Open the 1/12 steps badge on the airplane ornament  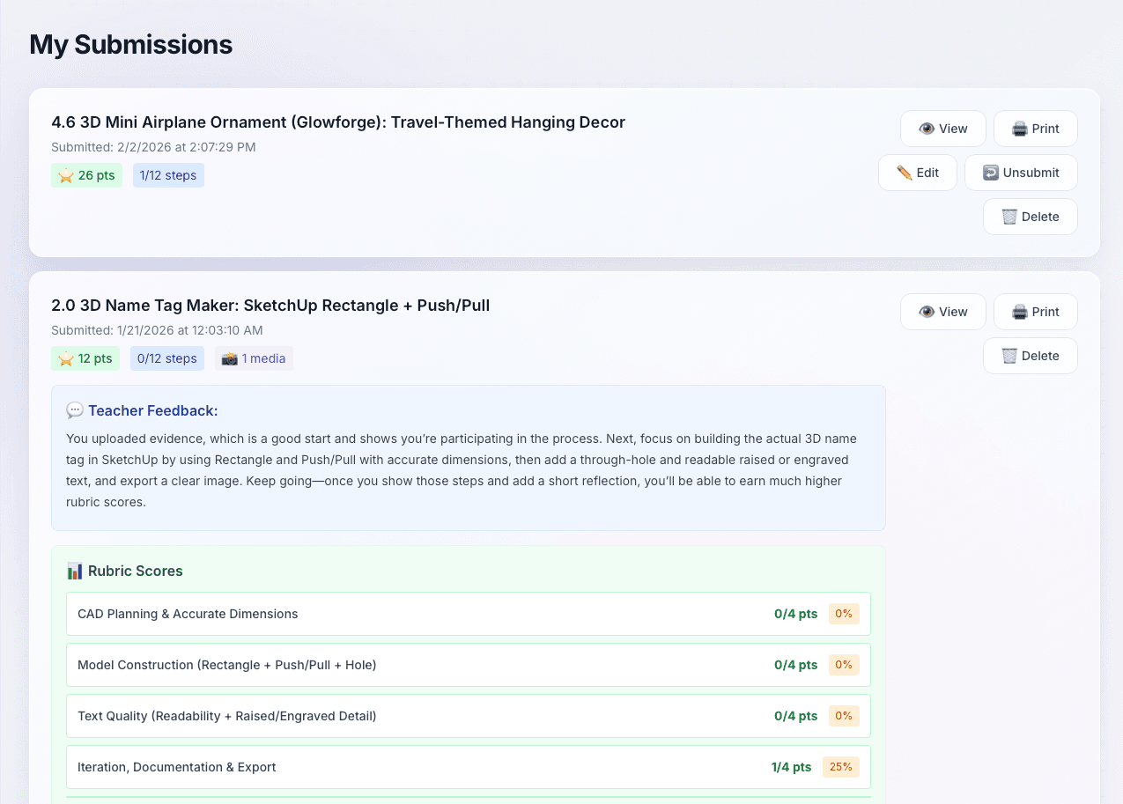pyautogui.click(x=167, y=175)
